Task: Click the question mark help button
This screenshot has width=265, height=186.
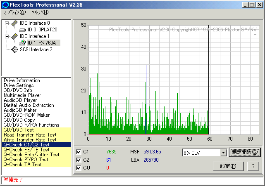Action: click(253, 166)
